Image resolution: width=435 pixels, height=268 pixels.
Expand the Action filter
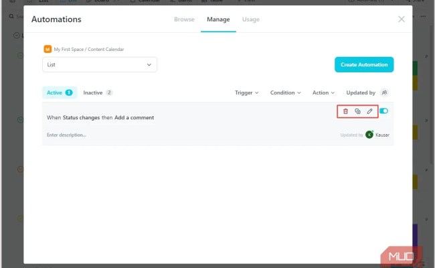coord(323,92)
